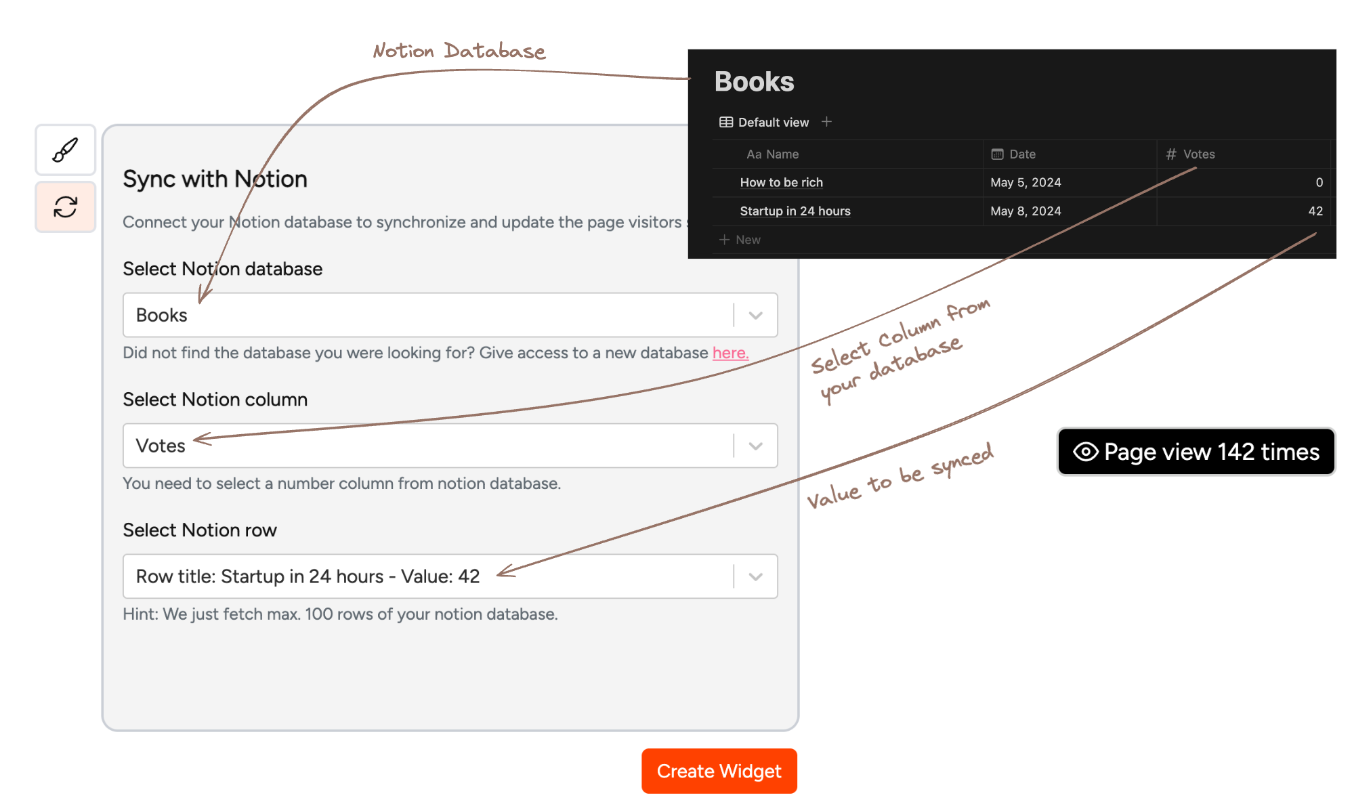Open the paintbrush style tab
The width and height of the screenshot is (1352, 810).
65,150
